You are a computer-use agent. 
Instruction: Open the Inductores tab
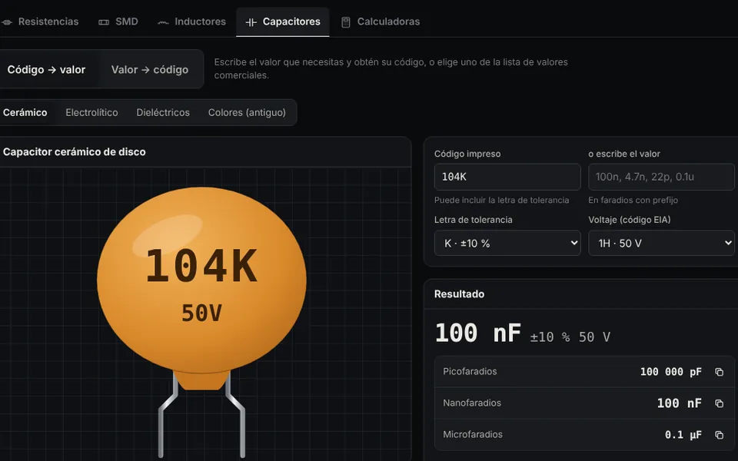pyautogui.click(x=191, y=22)
